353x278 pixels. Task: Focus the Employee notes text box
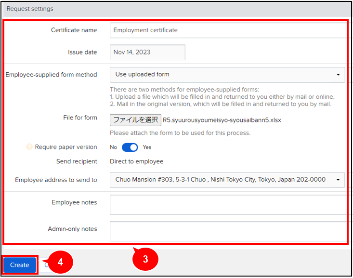point(226,205)
